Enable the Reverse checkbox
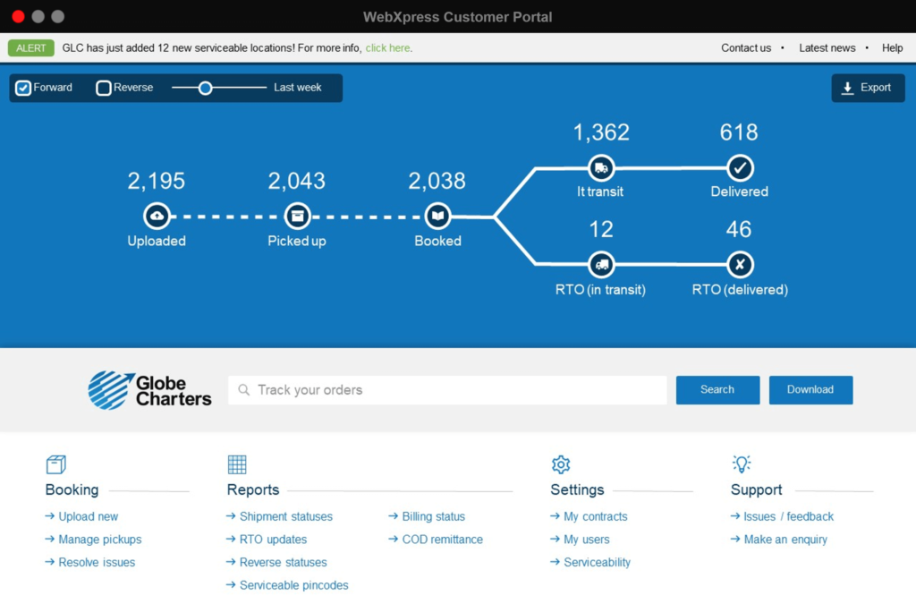916x604 pixels. (104, 88)
